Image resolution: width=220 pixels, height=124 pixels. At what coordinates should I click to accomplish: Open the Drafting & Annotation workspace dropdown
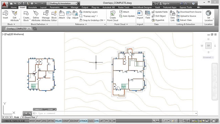[x=62, y=3]
